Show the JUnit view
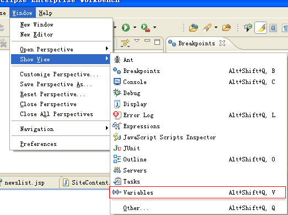Viewport: 288px width, 215px height. 199,148
